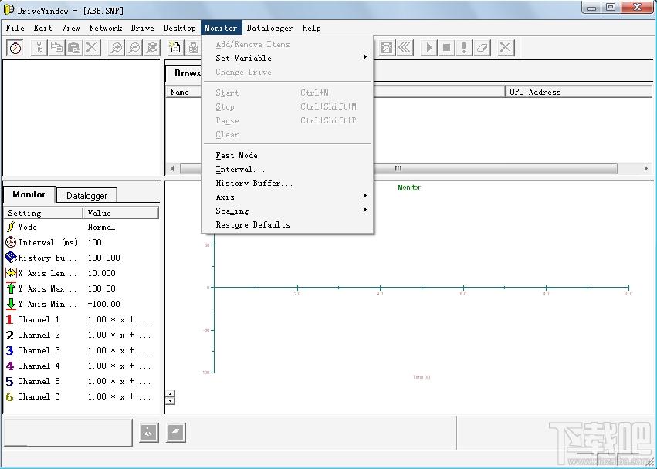Click the spinner down arrow below graph
The width and height of the screenshot is (657, 469).
point(170,401)
